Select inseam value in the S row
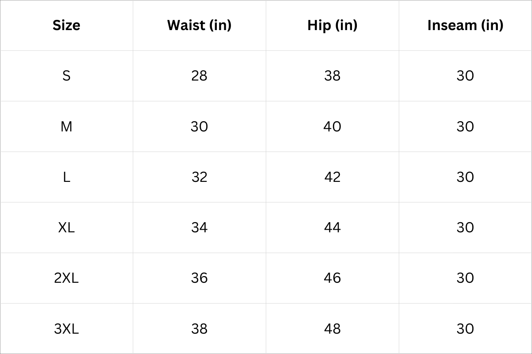The height and width of the screenshot is (354, 532). point(465,76)
